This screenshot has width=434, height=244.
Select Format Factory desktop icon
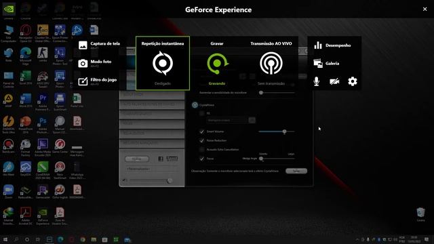[26, 148]
